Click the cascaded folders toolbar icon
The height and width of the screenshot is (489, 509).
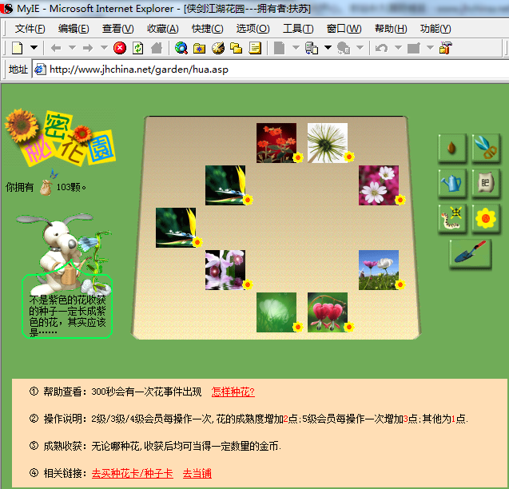point(236,48)
